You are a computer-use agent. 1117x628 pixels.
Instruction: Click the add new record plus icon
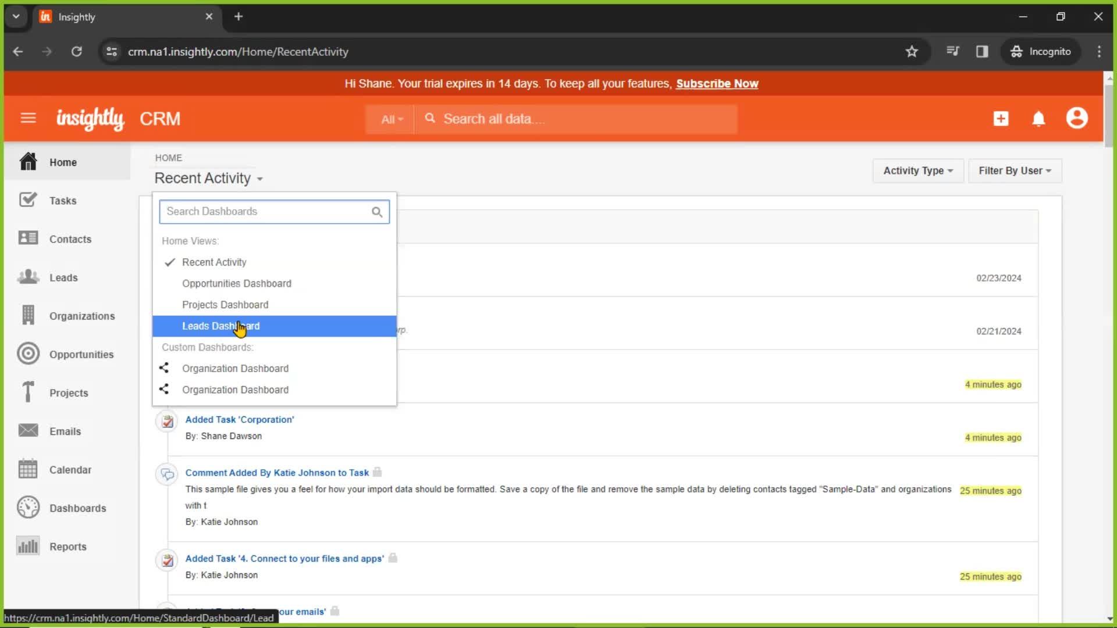coord(1001,119)
